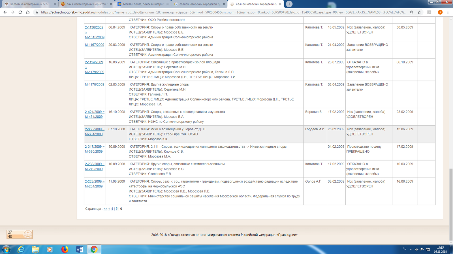Click the volume icon in the system tray
Image resolution: width=453 pixels, height=254 pixels.
coord(416,249)
